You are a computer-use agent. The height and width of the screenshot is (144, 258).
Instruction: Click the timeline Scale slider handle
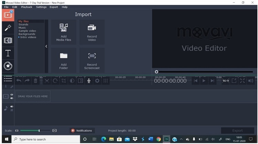(x=39, y=131)
